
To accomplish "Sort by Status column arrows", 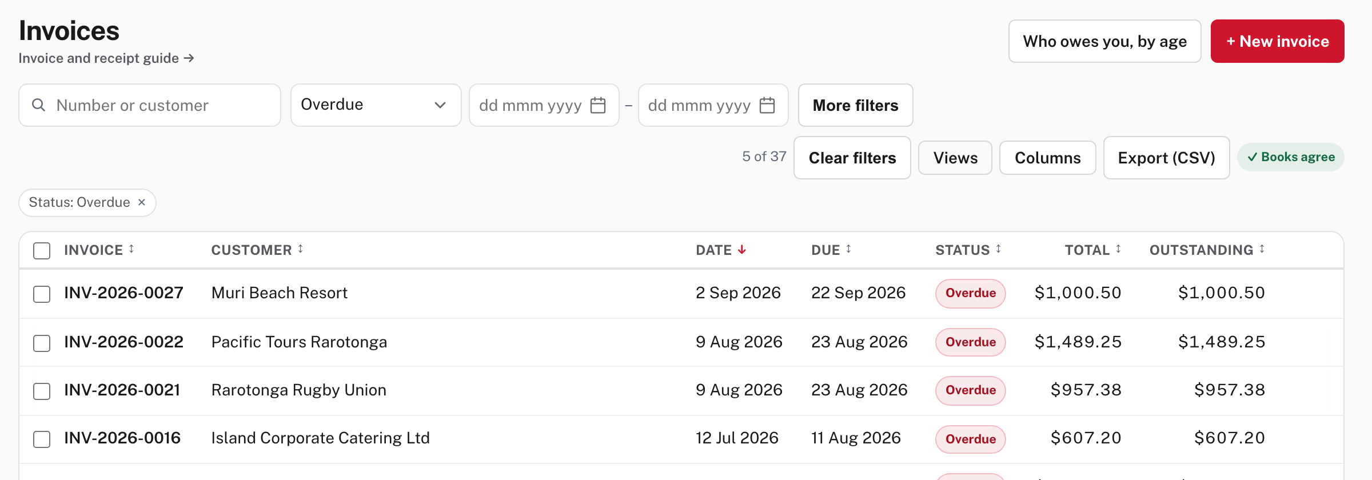I will coord(999,249).
